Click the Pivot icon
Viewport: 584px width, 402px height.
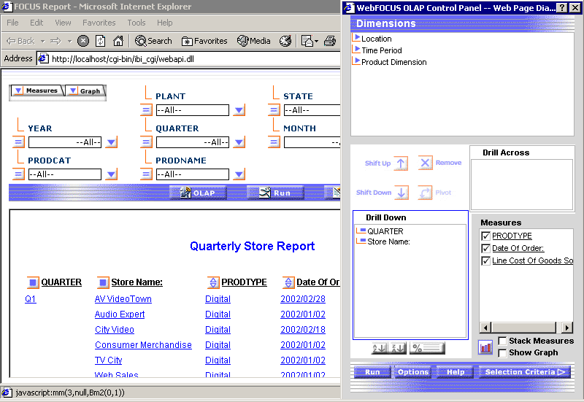tap(425, 193)
